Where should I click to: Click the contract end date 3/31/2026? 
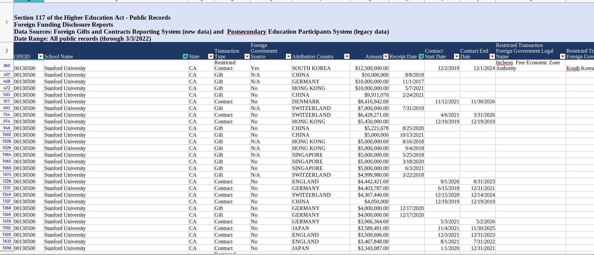[x=478, y=115]
